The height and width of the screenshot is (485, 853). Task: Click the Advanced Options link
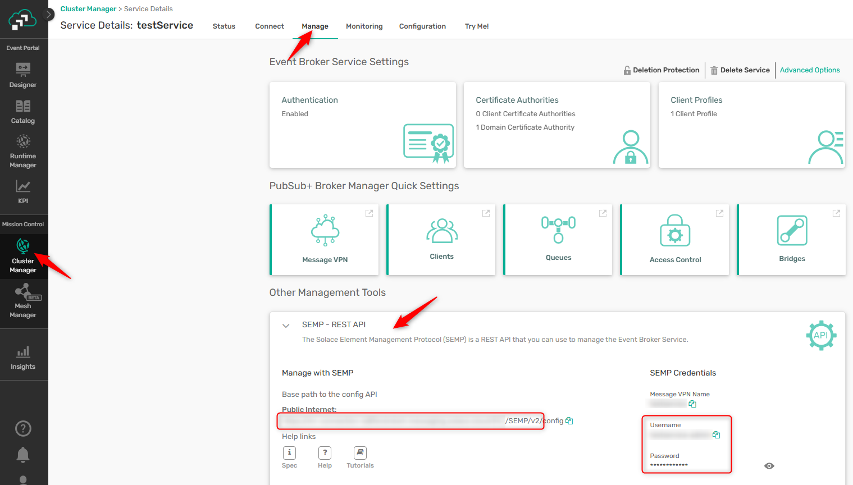point(809,70)
